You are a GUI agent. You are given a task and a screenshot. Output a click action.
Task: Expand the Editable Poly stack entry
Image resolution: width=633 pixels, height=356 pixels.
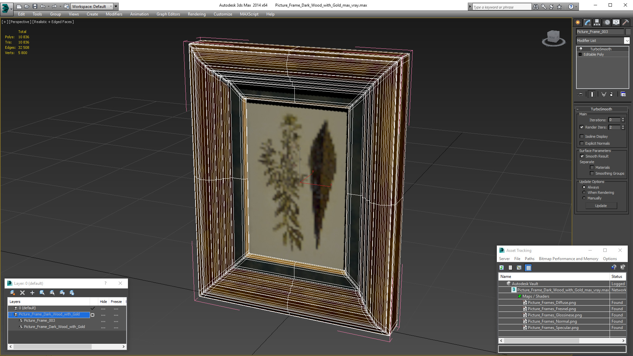580,54
